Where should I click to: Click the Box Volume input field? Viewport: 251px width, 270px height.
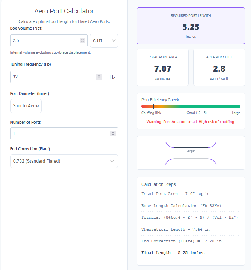(x=45, y=40)
